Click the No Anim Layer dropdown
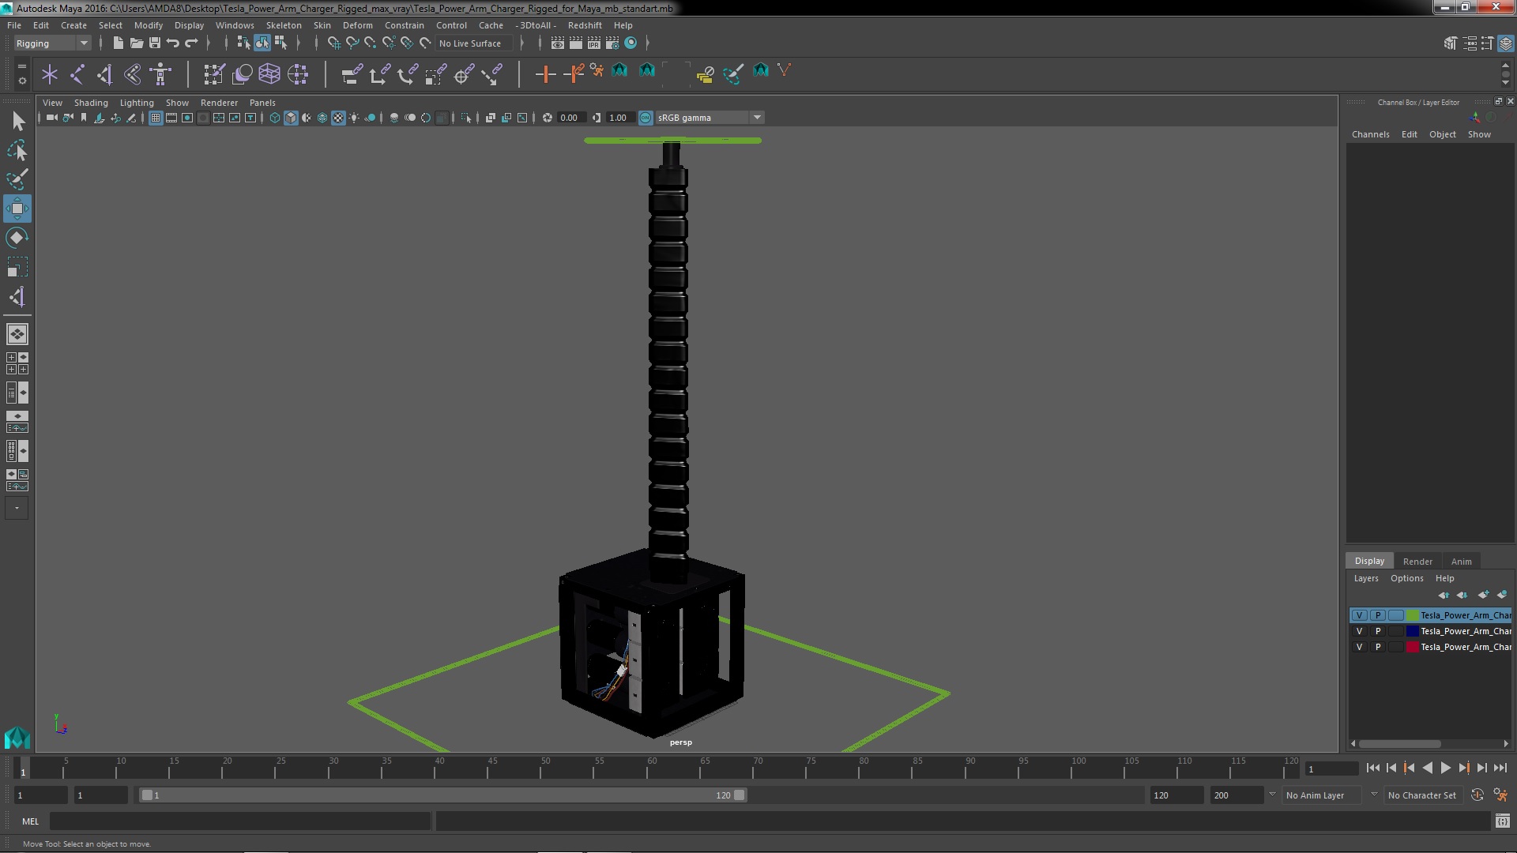Image resolution: width=1517 pixels, height=853 pixels. (1315, 795)
